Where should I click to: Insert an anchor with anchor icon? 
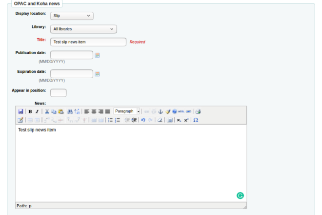[x=161, y=111]
